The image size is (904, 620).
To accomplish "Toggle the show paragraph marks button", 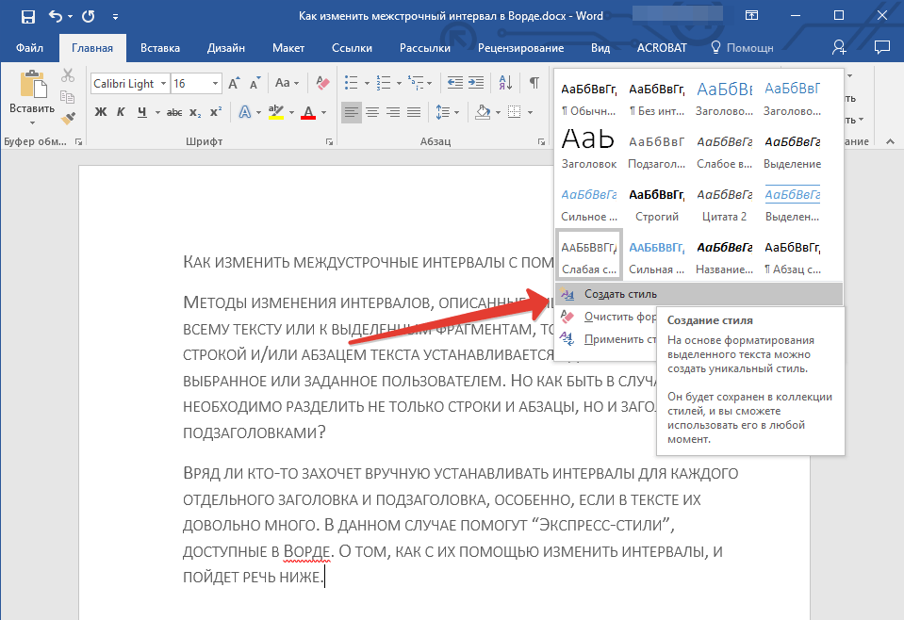I will pos(534,83).
